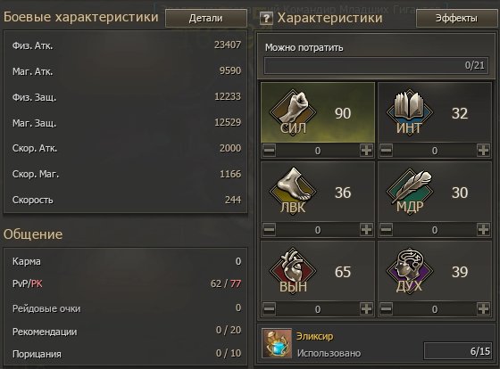The image size is (500, 369).
Task: Select the ДУХ head spirit icon
Action: click(x=410, y=271)
